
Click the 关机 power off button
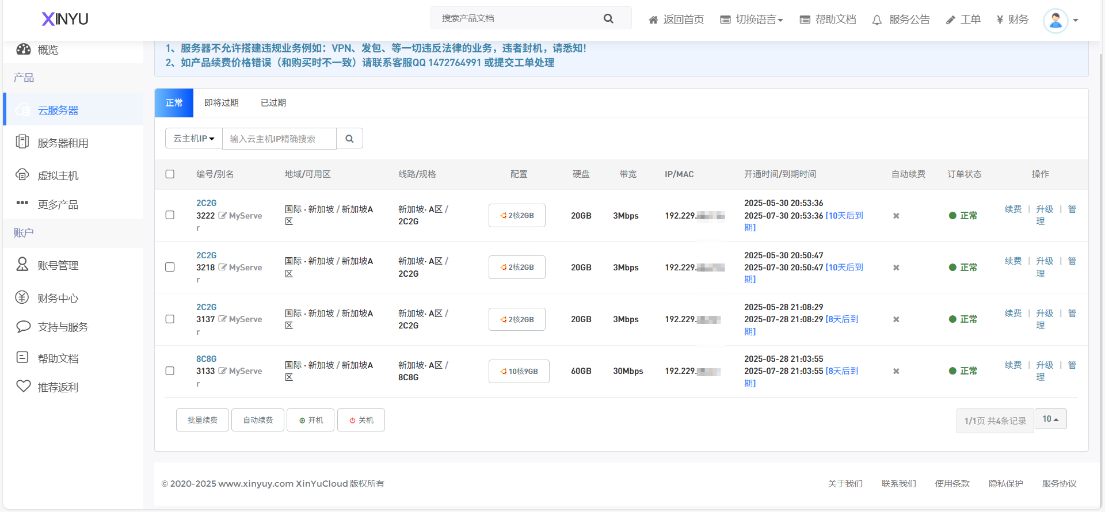[x=361, y=420]
